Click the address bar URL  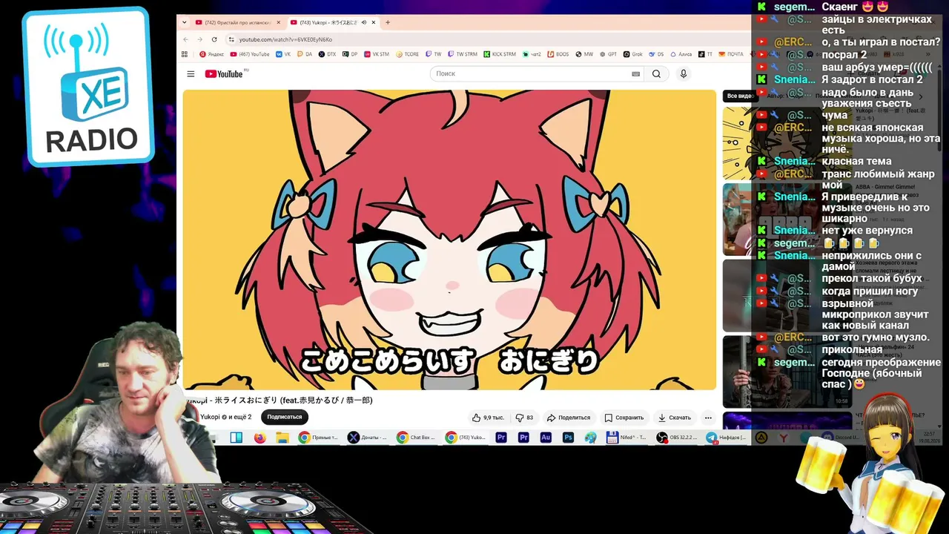tap(285, 39)
